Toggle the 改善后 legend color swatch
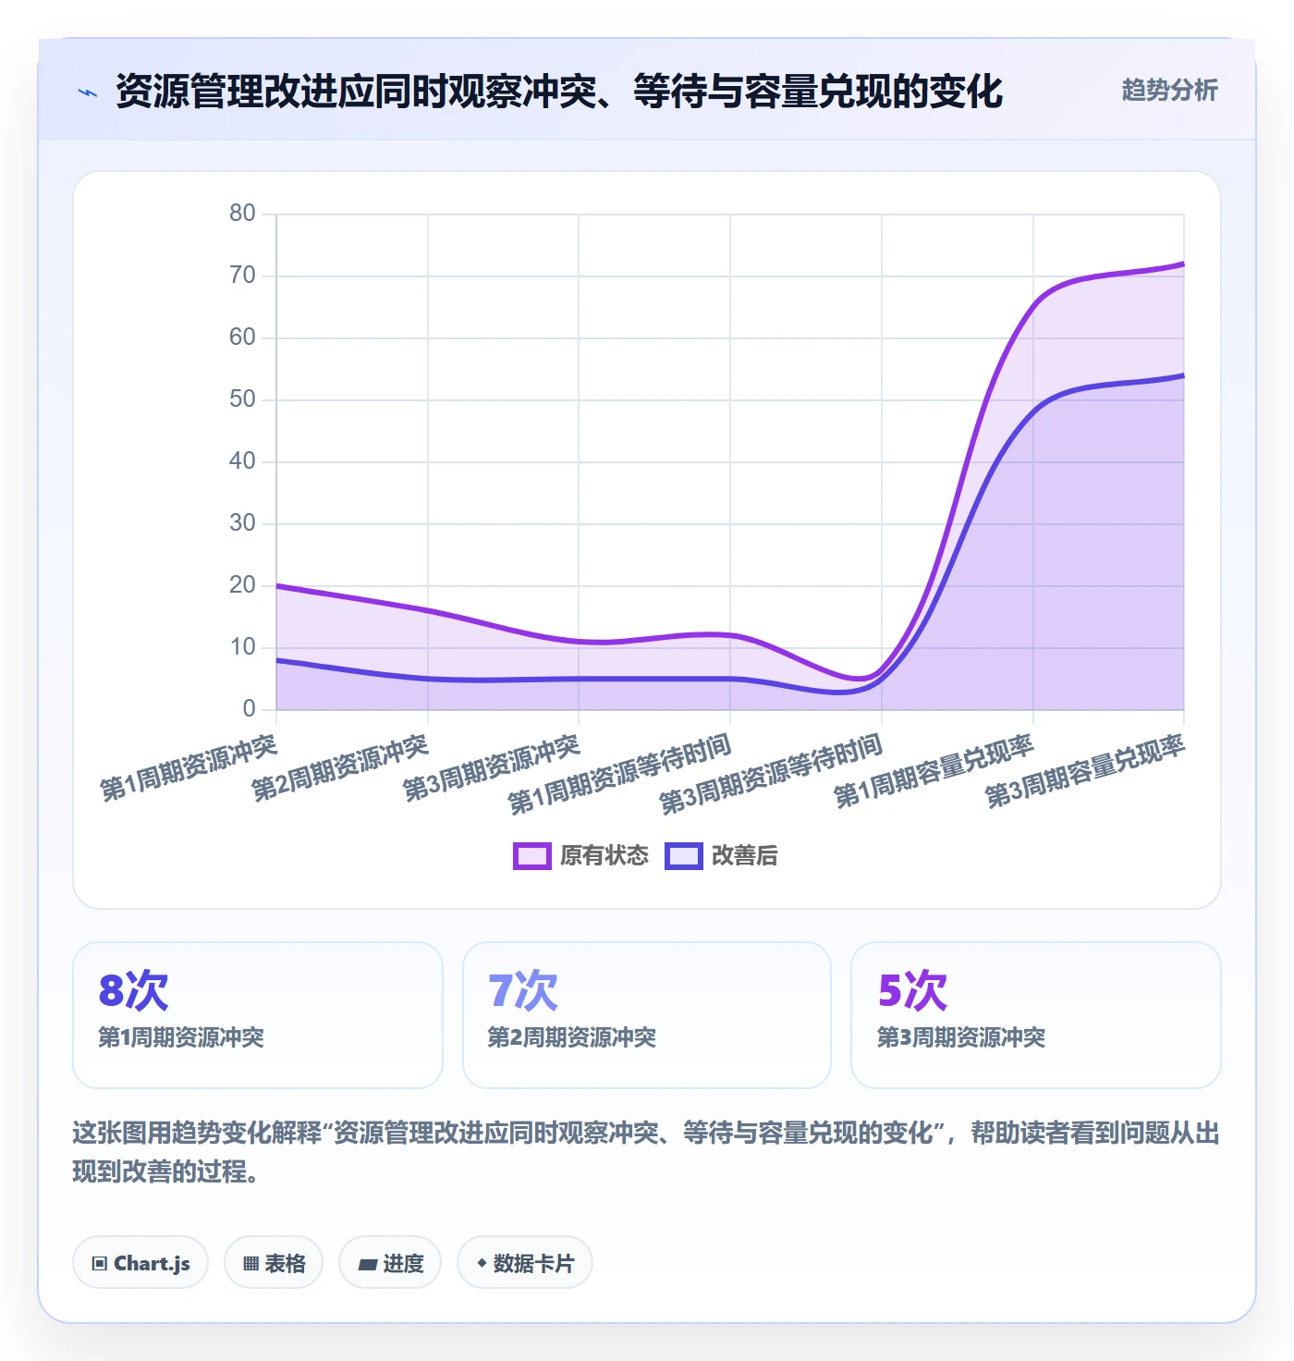The image size is (1294, 1361). tap(684, 856)
